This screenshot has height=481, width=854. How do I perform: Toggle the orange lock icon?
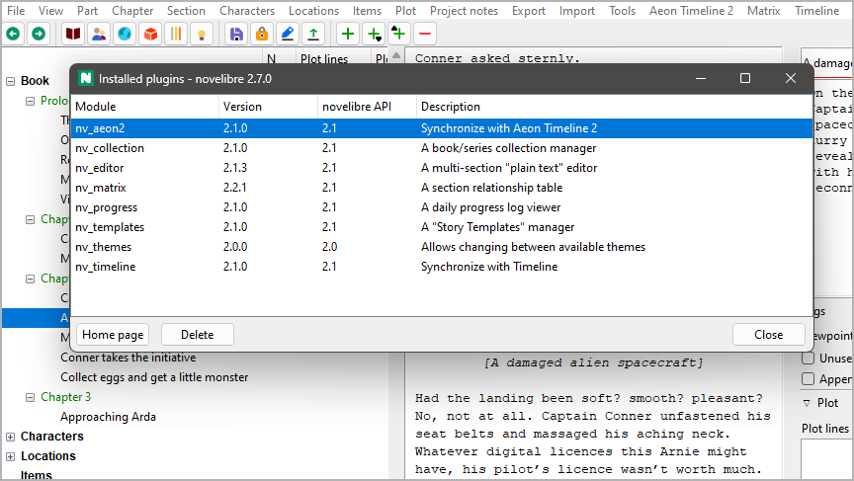(262, 34)
